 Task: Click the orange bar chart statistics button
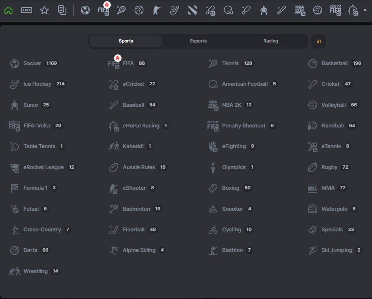318,41
